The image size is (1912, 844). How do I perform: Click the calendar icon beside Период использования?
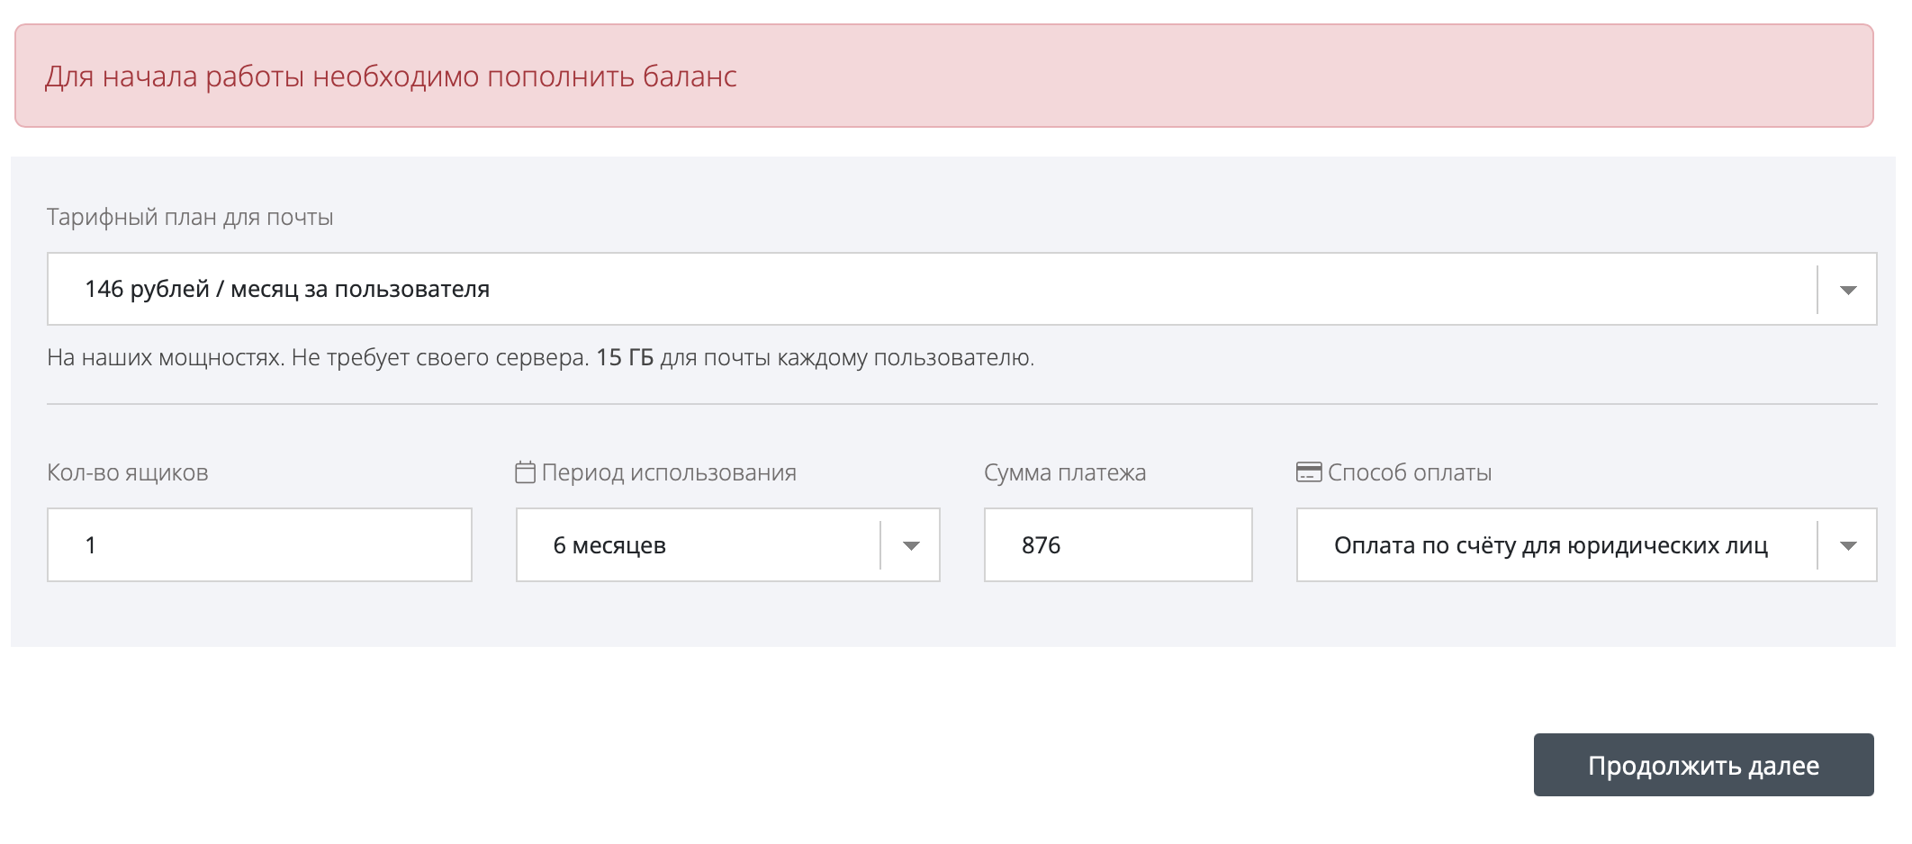[525, 472]
